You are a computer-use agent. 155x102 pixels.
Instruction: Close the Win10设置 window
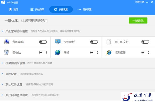(x=152, y=2)
